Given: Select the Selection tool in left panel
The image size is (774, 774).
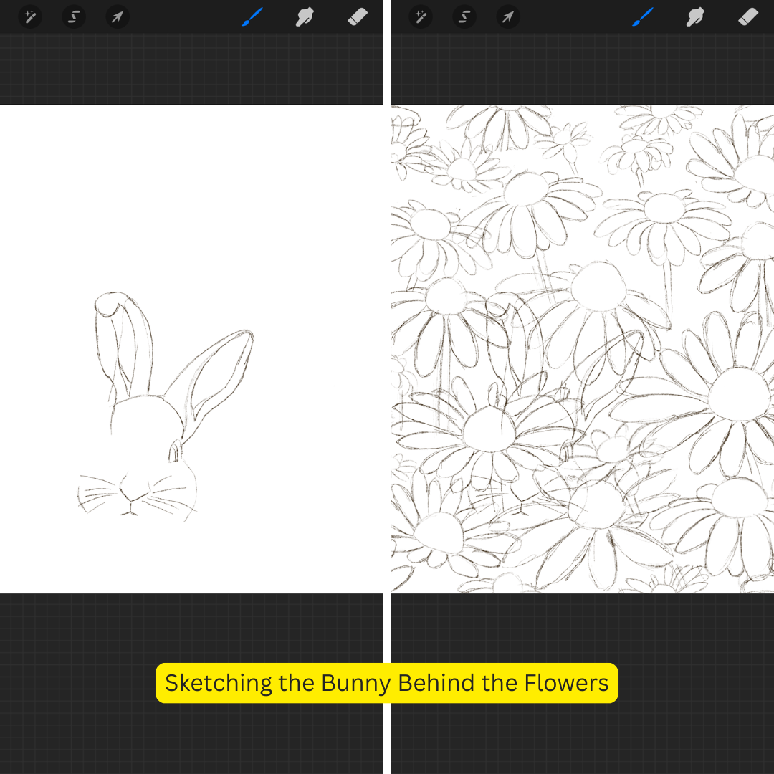Looking at the screenshot, I should [73, 16].
